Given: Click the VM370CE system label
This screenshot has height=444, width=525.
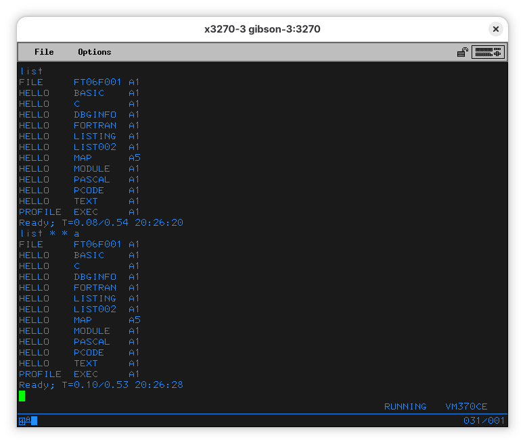Looking at the screenshot, I should (x=466, y=407).
